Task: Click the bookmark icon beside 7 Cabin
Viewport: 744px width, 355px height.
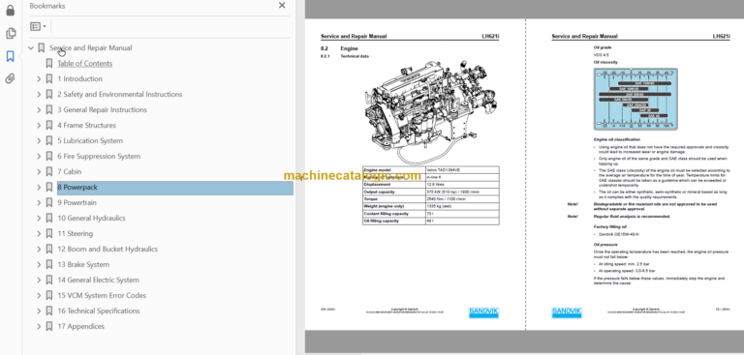Action: (48, 171)
